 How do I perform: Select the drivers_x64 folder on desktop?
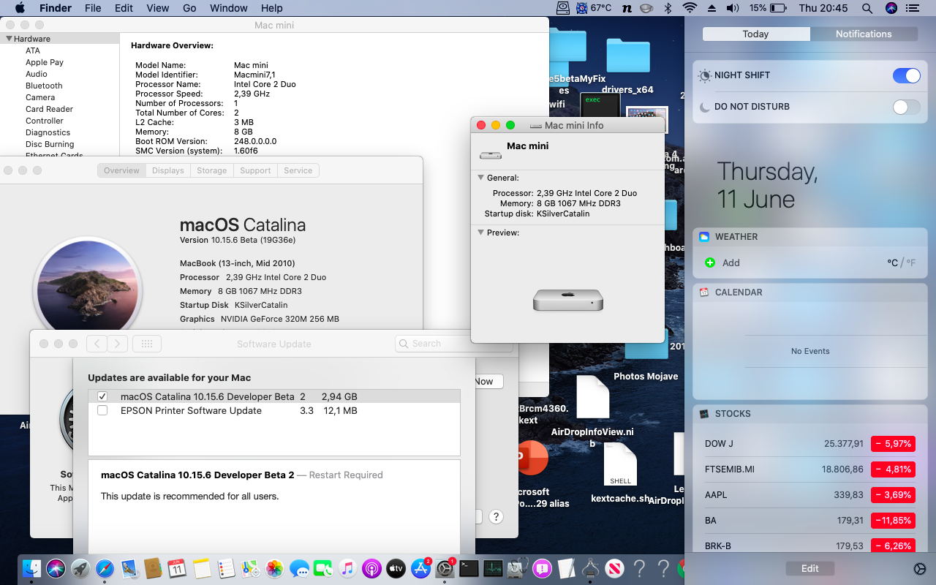627,66
